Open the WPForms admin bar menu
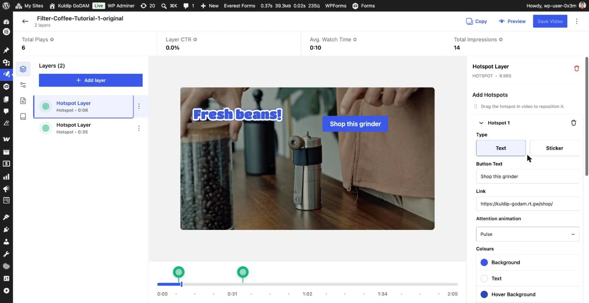The image size is (589, 303). click(x=336, y=6)
